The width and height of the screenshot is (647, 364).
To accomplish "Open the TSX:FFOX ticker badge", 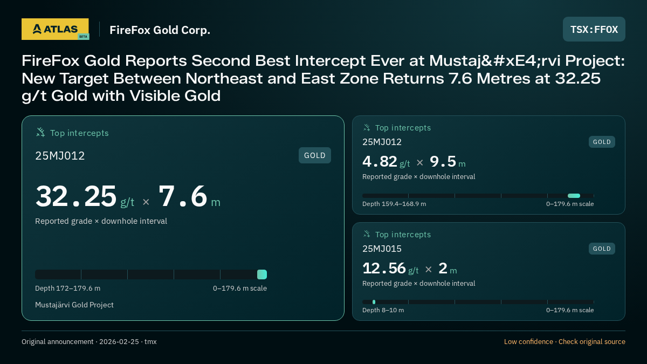I will pos(594,29).
